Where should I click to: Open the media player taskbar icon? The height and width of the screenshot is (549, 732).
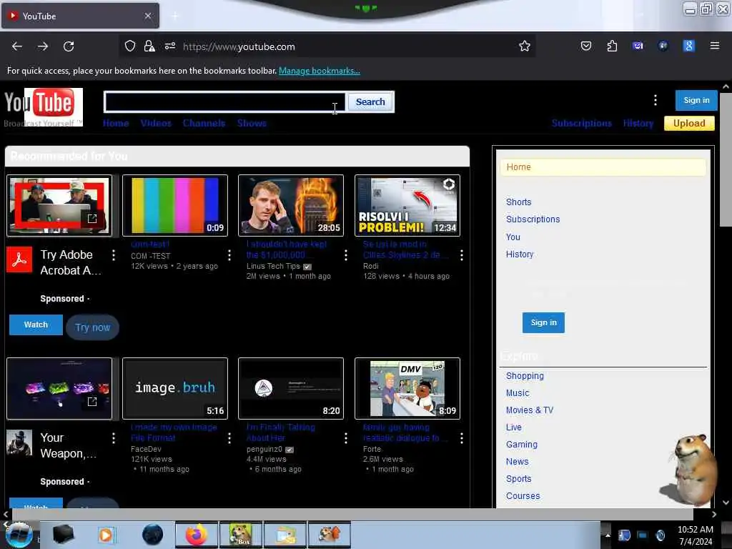[x=106, y=535]
